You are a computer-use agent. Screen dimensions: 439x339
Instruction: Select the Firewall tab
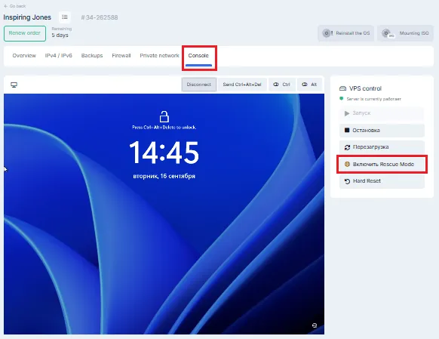pos(121,55)
